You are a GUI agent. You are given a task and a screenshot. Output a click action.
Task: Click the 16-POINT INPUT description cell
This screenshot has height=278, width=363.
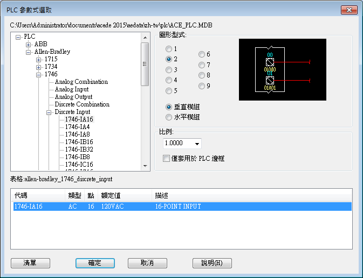[178, 206]
